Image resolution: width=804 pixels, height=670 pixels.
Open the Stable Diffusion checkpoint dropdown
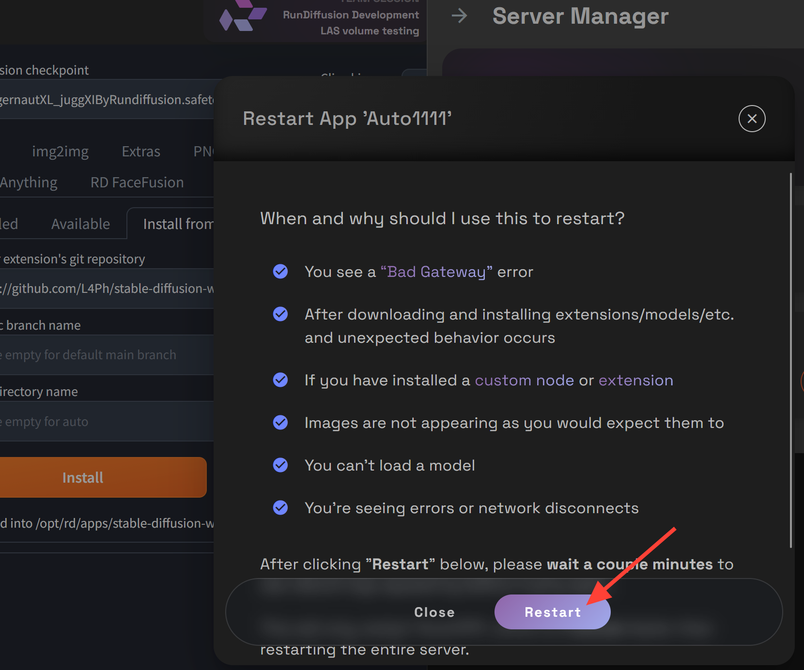click(x=107, y=99)
